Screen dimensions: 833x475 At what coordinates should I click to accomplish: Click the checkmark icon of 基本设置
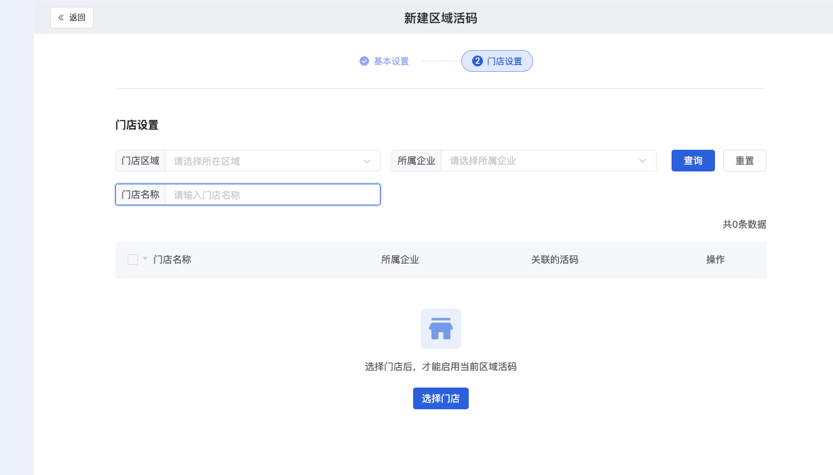tap(364, 61)
